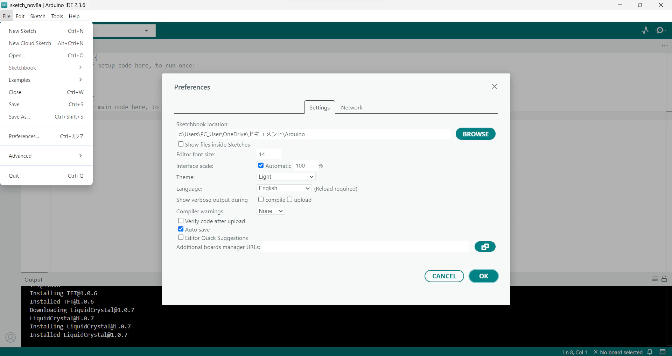
Task: Click the Sketchbook location path field
Action: click(313, 134)
